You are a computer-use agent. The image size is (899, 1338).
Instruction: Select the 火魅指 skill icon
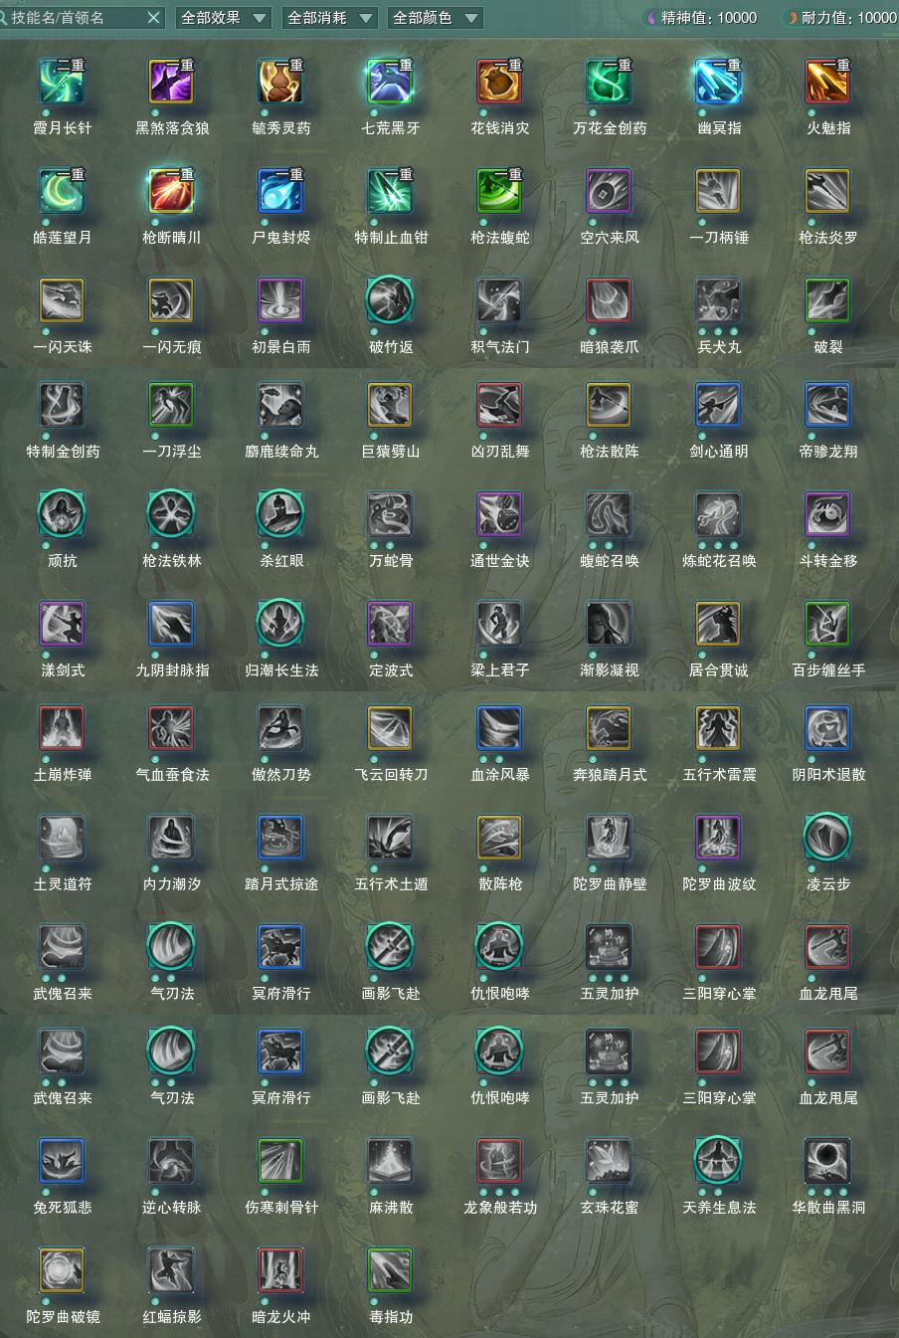pos(827,83)
